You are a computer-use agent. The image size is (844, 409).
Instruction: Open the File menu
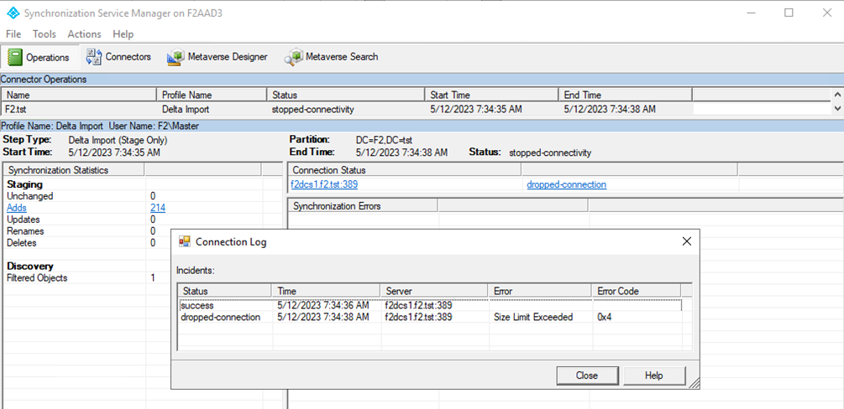point(13,34)
